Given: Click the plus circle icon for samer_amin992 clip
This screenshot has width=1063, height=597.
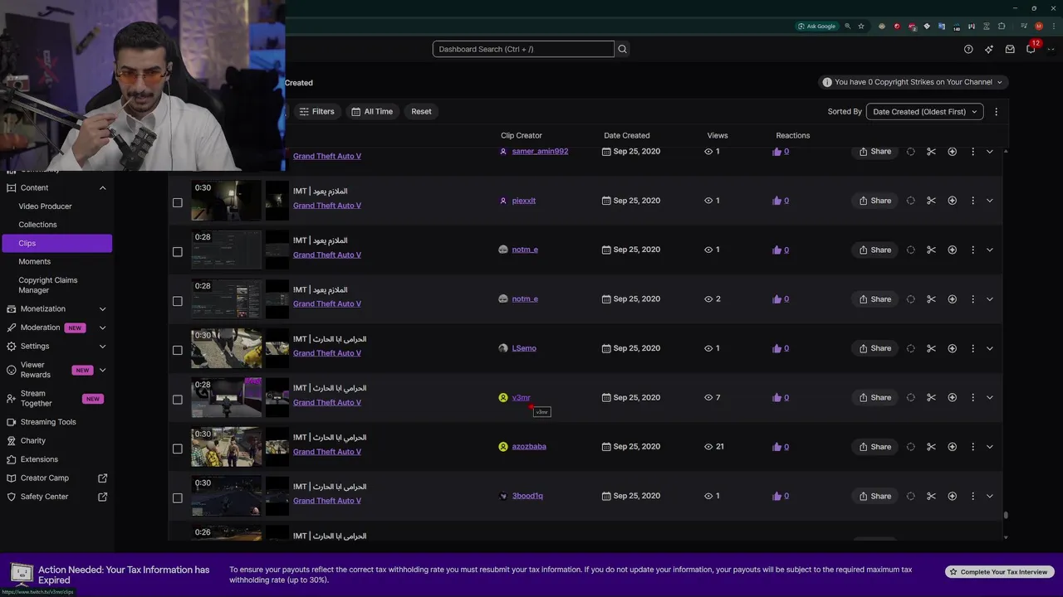Looking at the screenshot, I should tap(952, 152).
